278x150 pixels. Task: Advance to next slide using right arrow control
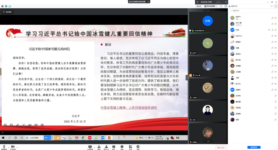[x=11, y=125]
